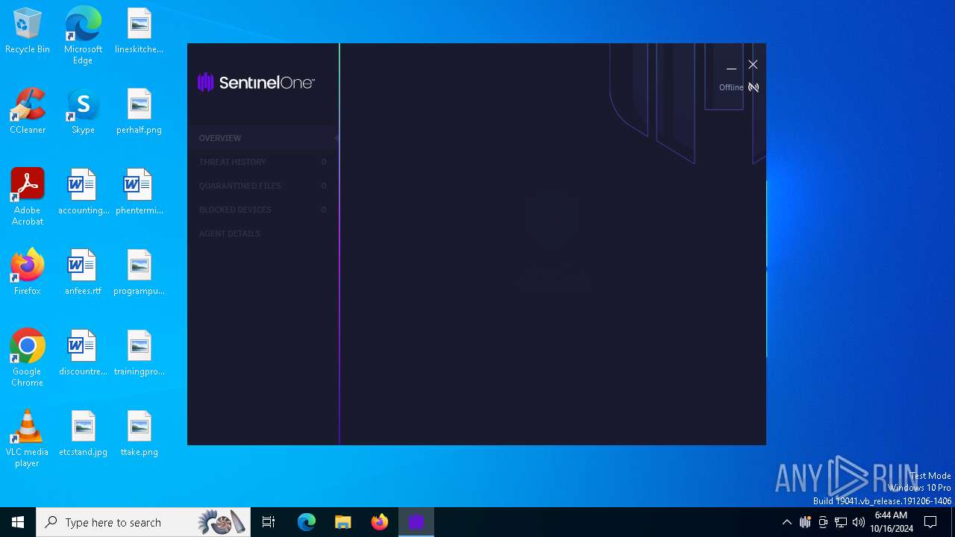
Task: Open File Explorer from the taskbar
Action: tap(343, 522)
